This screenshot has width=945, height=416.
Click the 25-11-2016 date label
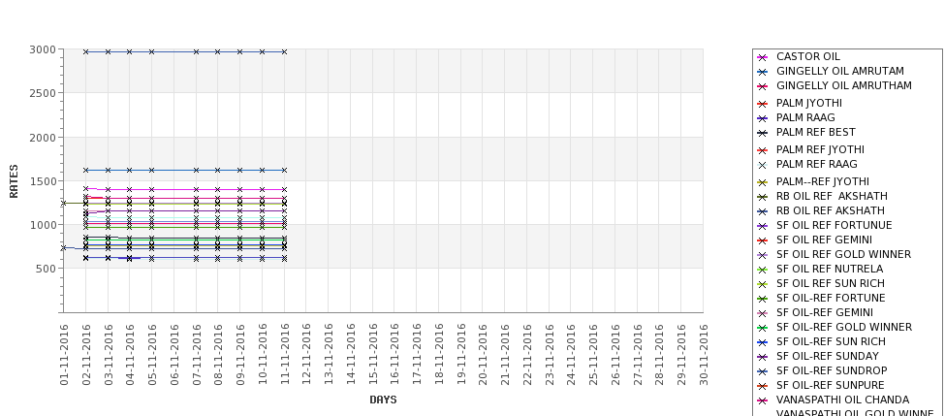(593, 355)
